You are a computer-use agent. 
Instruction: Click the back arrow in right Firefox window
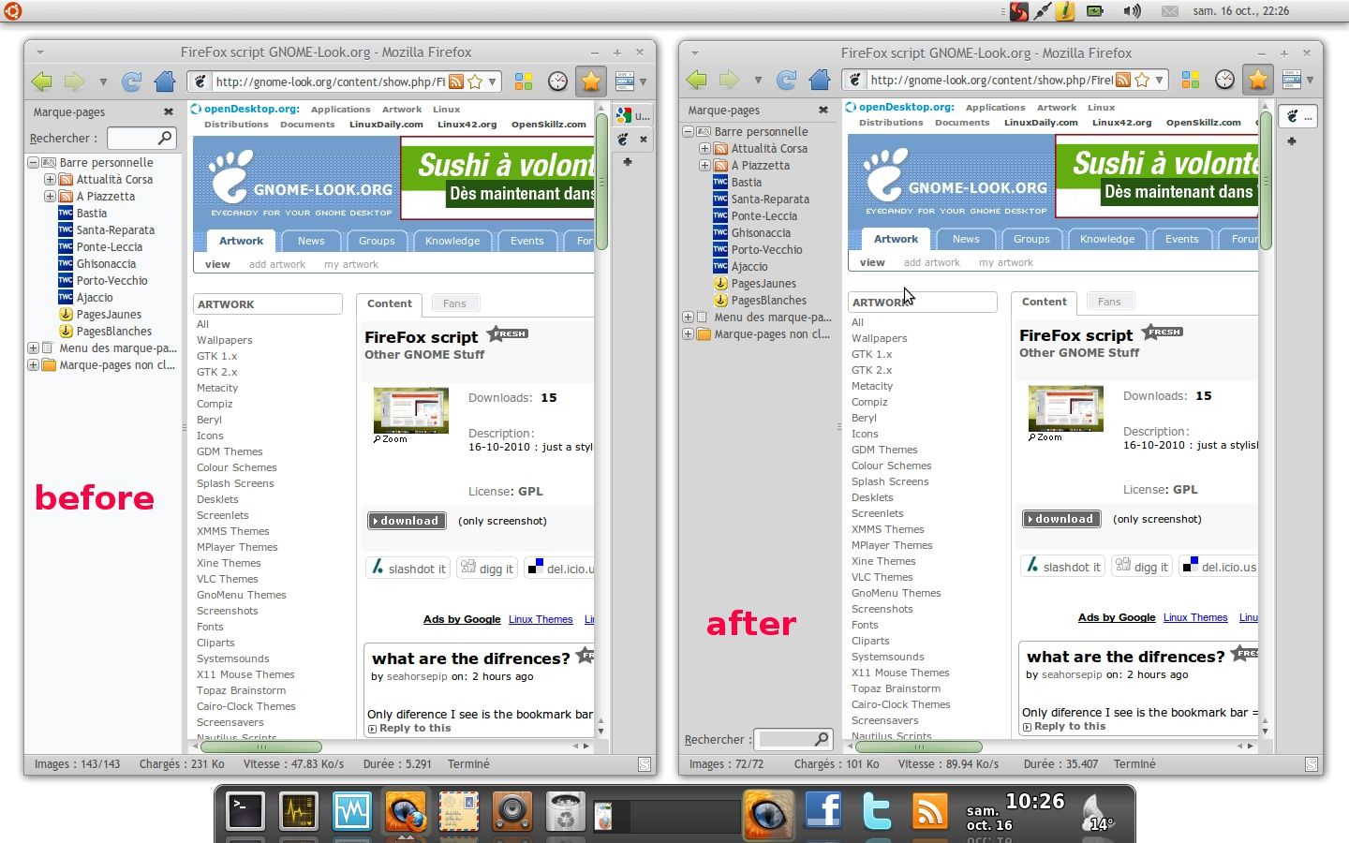click(696, 80)
